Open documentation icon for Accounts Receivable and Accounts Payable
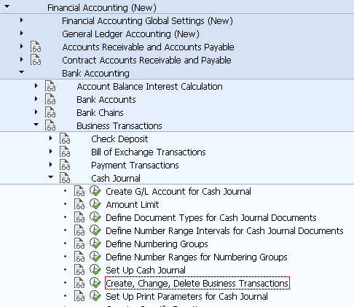 (x=36, y=47)
